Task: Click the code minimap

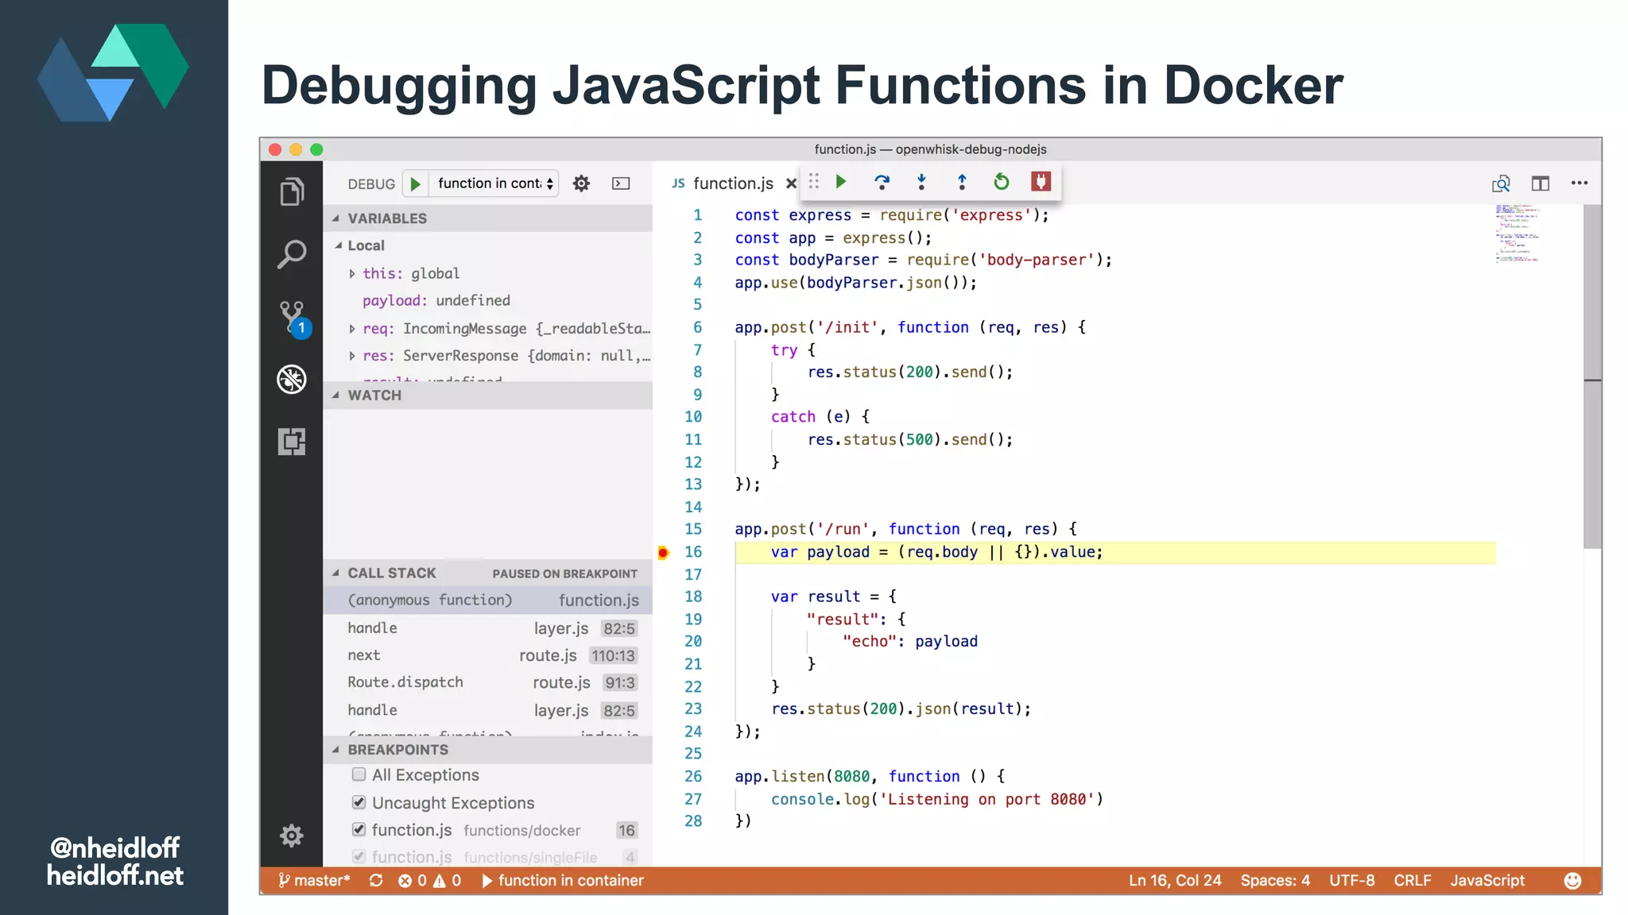Action: pos(1518,234)
